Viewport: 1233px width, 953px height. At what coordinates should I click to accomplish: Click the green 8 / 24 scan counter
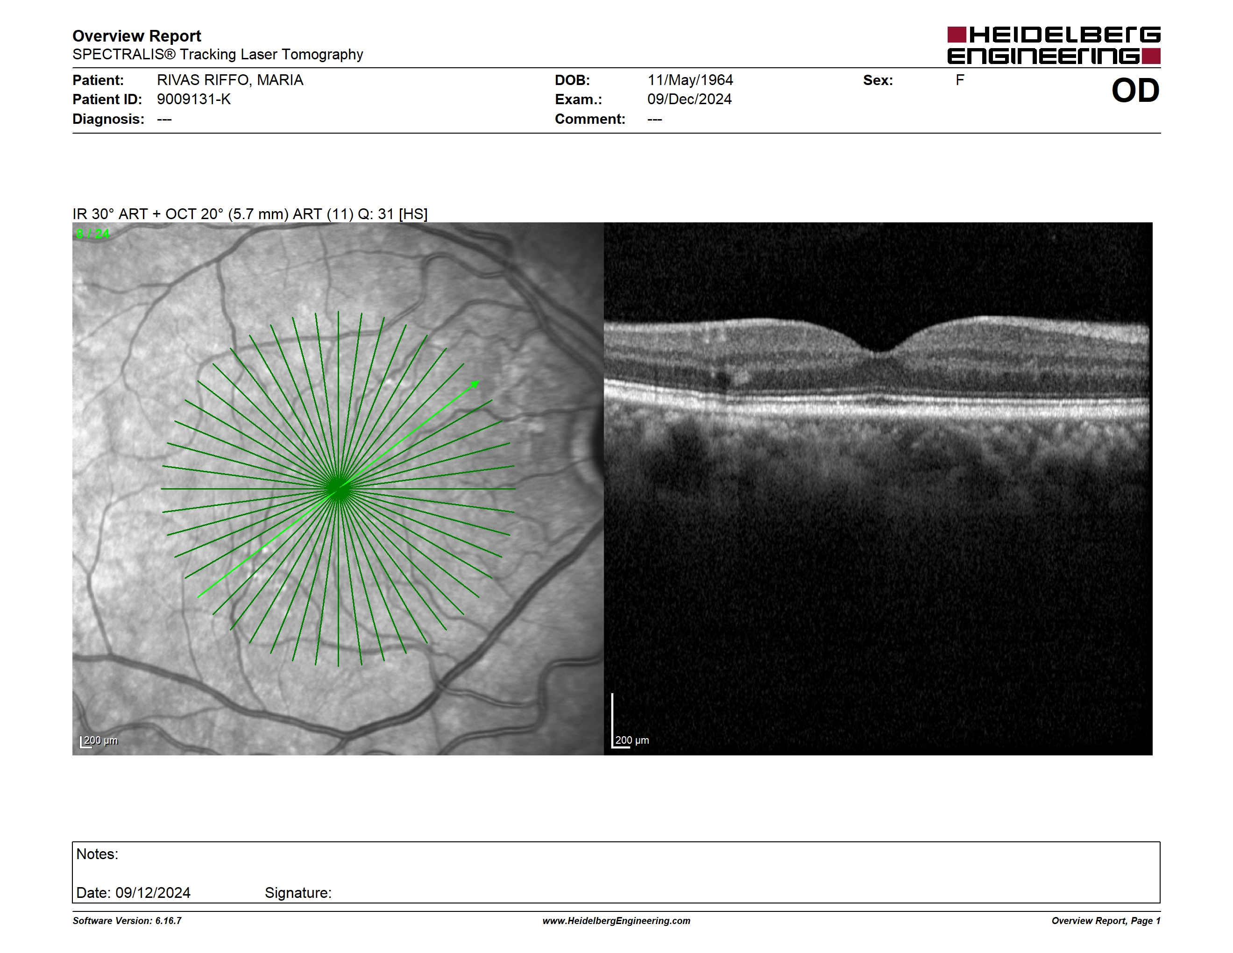[x=92, y=234]
